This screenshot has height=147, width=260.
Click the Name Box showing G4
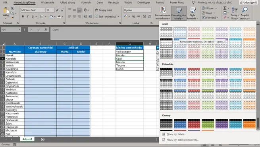pos(11,29)
